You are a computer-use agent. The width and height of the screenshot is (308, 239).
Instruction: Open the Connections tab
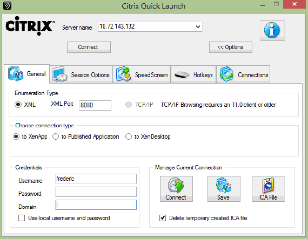click(x=243, y=74)
